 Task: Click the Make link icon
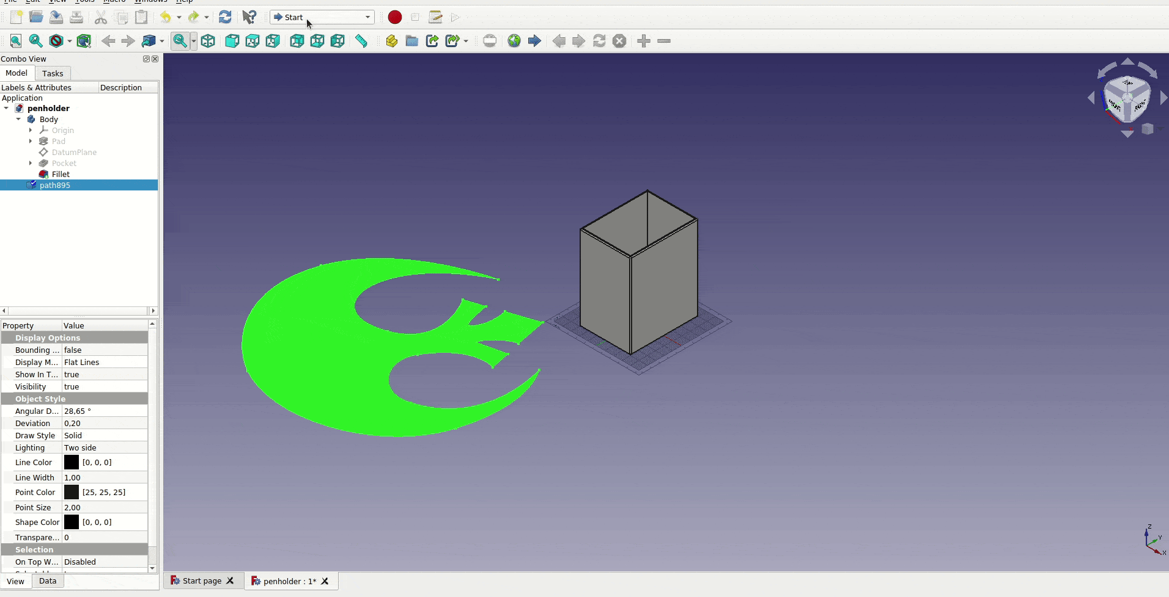432,41
